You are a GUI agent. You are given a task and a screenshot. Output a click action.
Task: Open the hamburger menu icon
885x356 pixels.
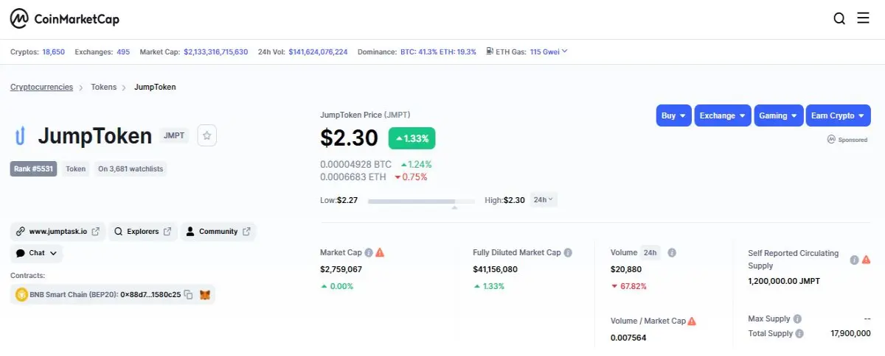[x=864, y=19]
